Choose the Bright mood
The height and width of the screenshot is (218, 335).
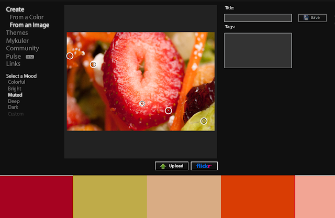[x=15, y=89]
